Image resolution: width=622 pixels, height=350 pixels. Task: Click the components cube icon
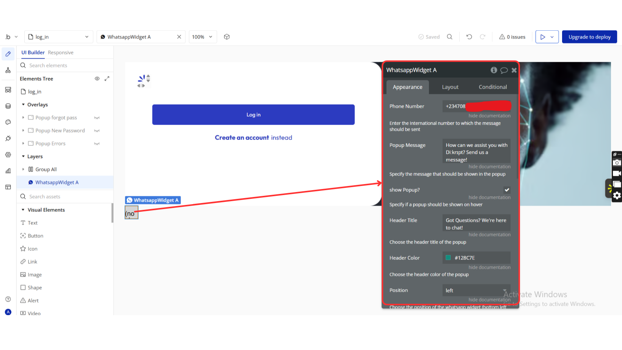tap(227, 37)
